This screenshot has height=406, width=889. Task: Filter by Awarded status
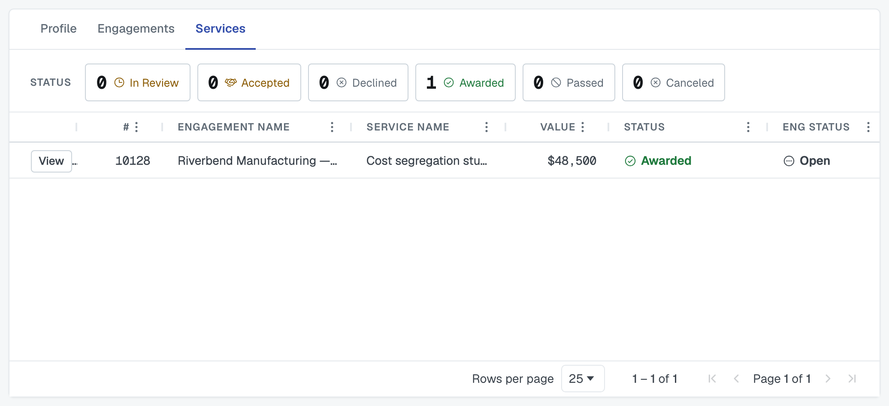(466, 82)
